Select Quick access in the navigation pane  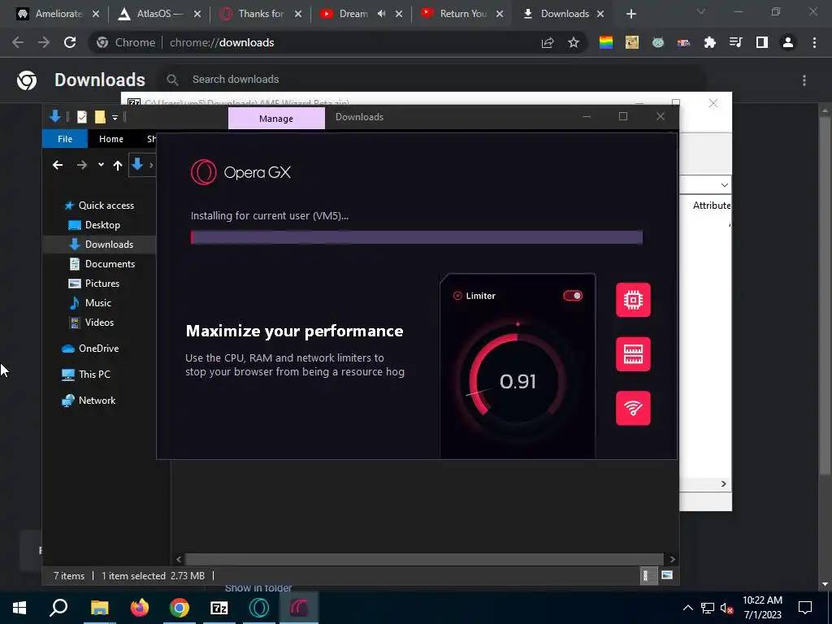coord(106,206)
